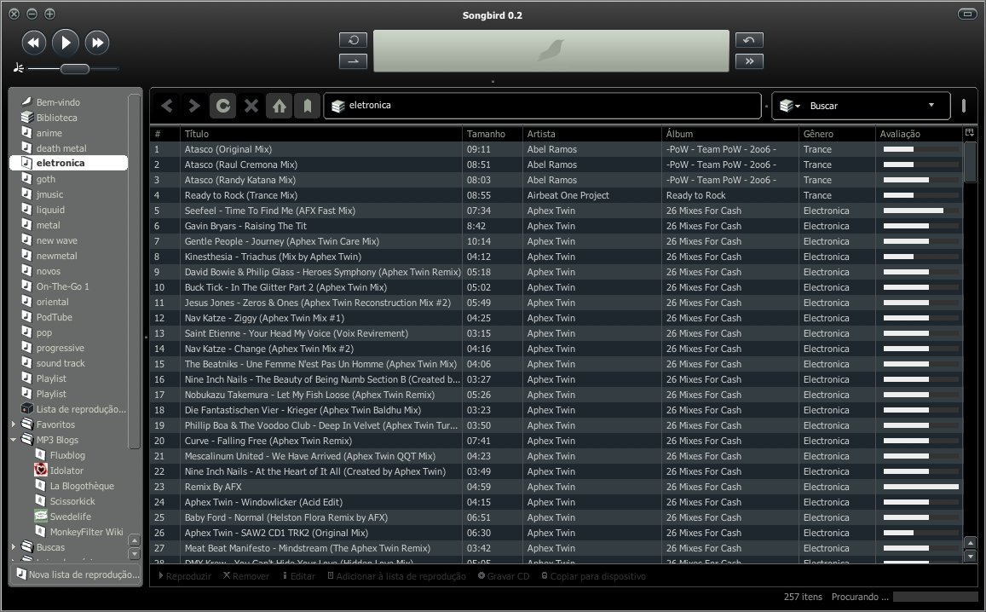Viewport: 986px width, 612px height.
Task: Click the eletronica address field
Action: [x=542, y=106]
